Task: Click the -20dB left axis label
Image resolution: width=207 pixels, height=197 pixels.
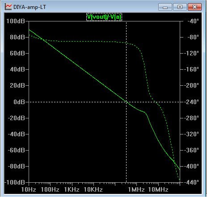Action: click(16, 118)
